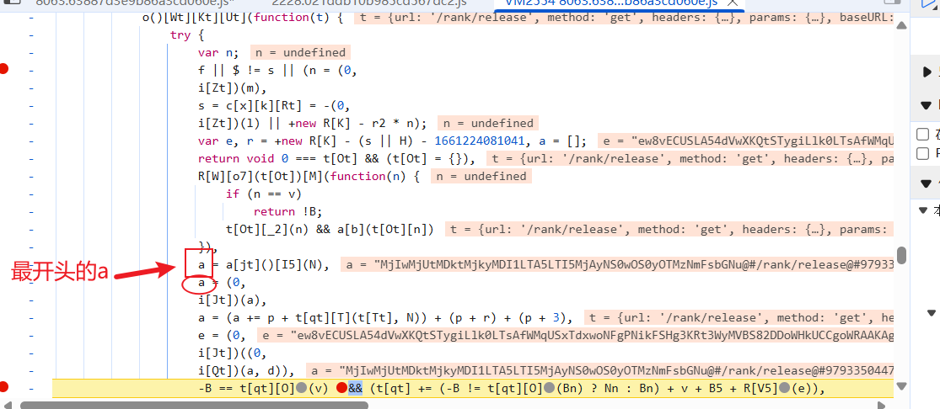Close the VM2334 8063.638 js tab
The height and width of the screenshot is (409, 940).
click(732, 3)
